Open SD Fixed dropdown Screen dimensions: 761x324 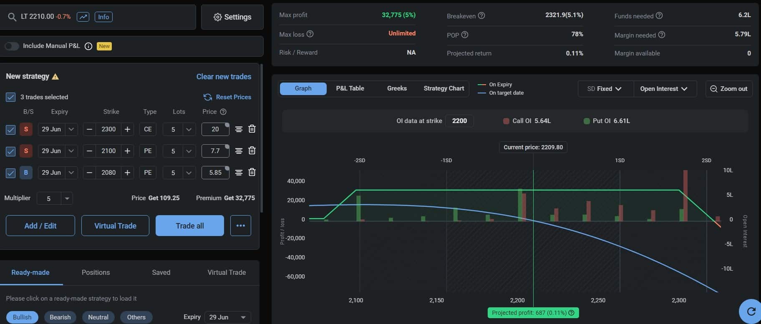(x=605, y=89)
